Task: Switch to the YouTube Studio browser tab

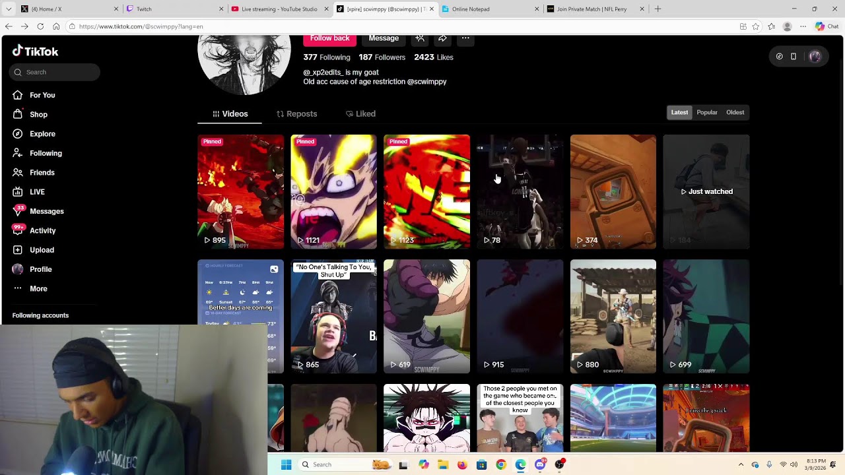Action: coord(279,9)
